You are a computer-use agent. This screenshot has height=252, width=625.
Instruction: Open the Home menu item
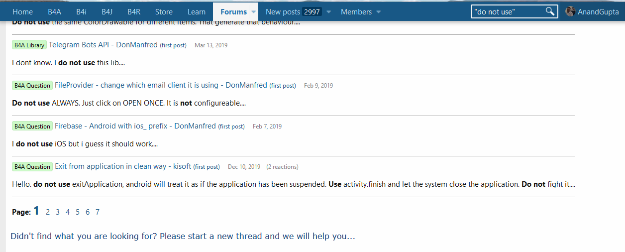click(x=22, y=12)
